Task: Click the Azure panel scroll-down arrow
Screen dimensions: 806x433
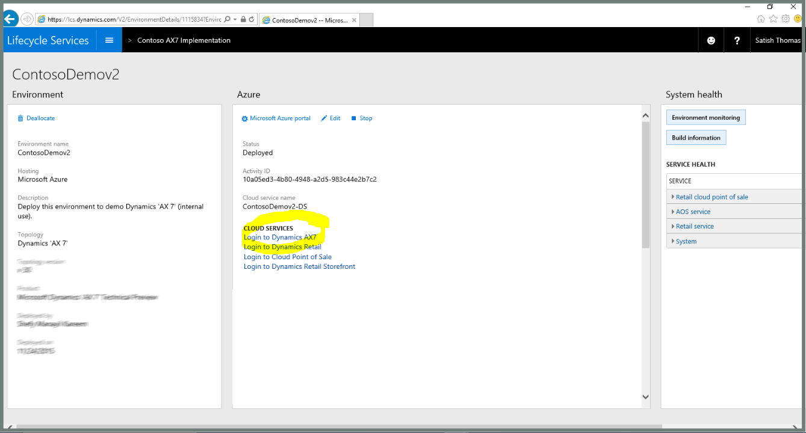Action: click(646, 397)
